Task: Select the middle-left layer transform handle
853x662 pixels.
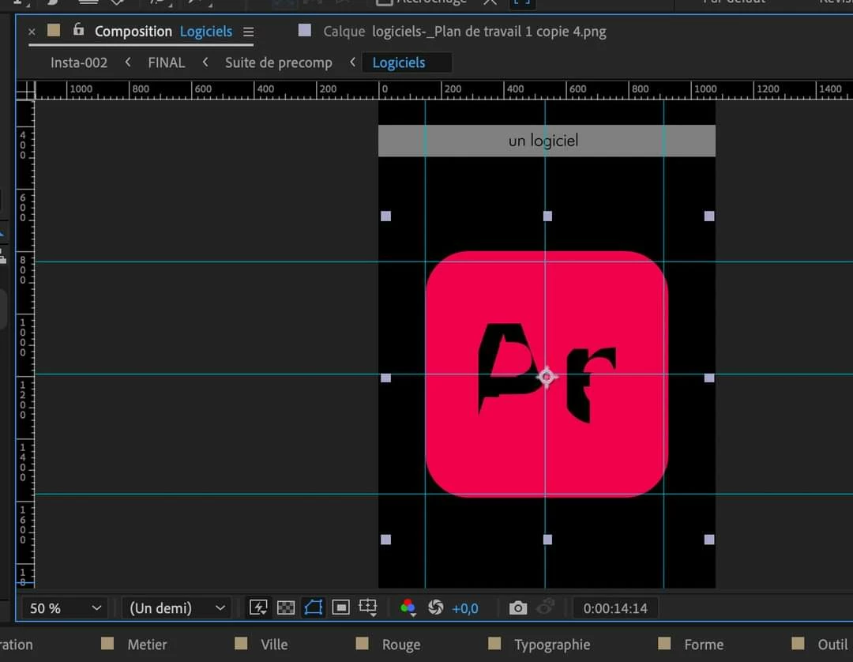Action: [x=385, y=378]
